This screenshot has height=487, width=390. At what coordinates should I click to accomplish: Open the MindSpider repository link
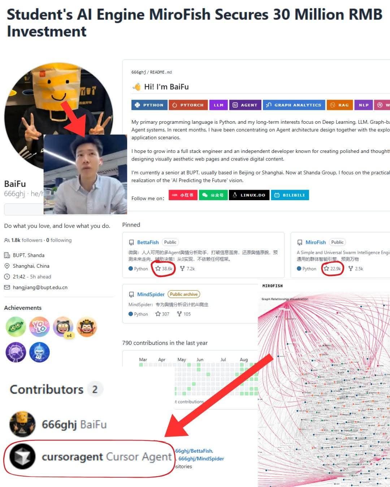click(x=151, y=294)
